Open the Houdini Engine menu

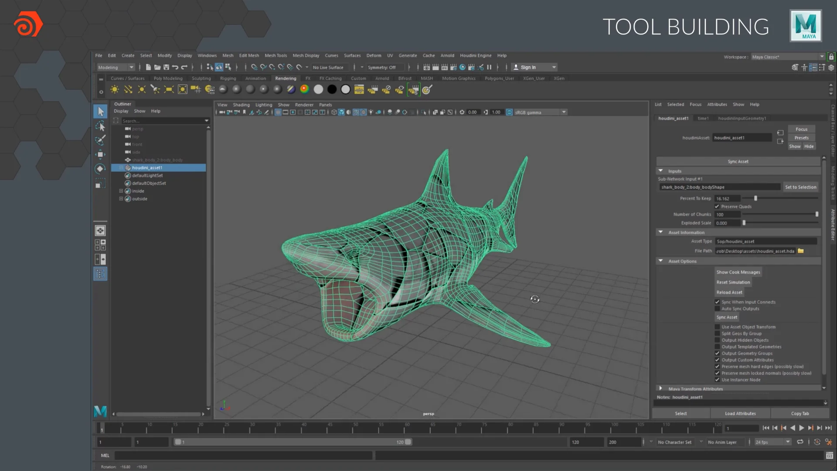point(476,55)
